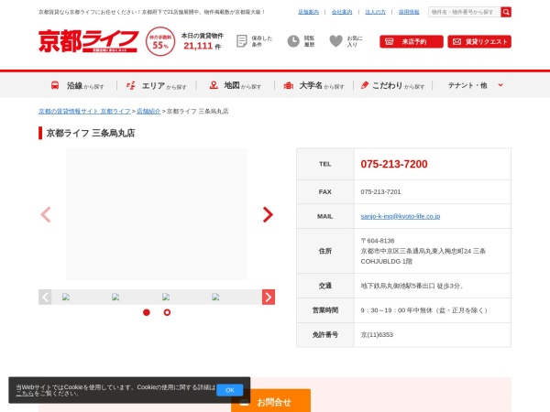Click phone number 075-213-7200
The height and width of the screenshot is (412, 550).
tap(394, 164)
